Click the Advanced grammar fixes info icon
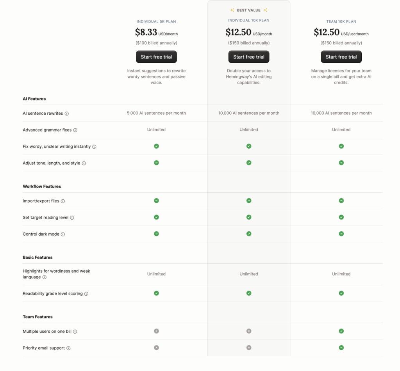 [x=76, y=130]
